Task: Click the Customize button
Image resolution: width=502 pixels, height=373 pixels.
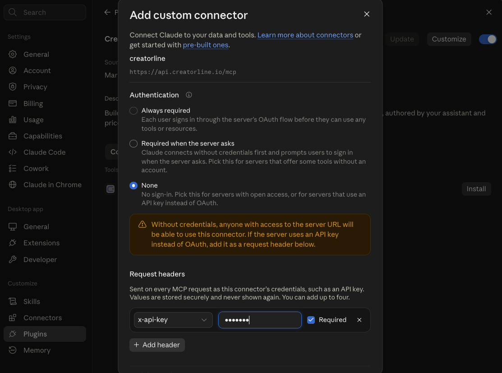Action: click(x=449, y=39)
